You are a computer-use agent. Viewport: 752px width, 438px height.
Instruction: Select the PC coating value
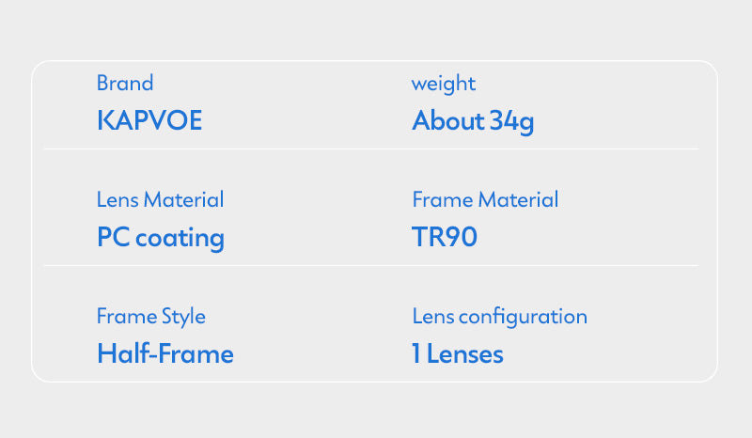point(160,238)
